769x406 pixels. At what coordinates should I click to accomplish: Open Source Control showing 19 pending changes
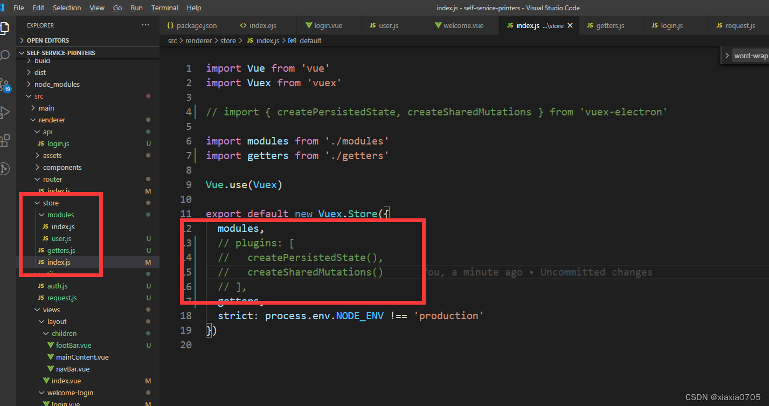click(x=7, y=84)
